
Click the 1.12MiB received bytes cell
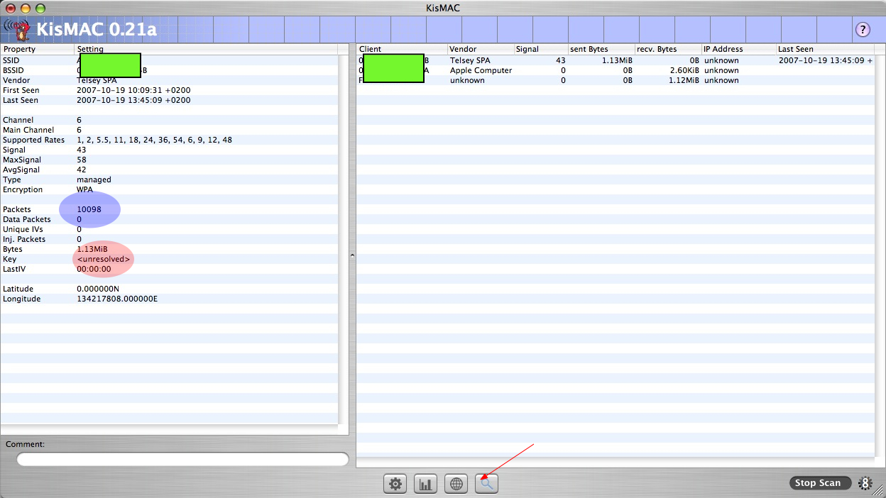(x=684, y=80)
